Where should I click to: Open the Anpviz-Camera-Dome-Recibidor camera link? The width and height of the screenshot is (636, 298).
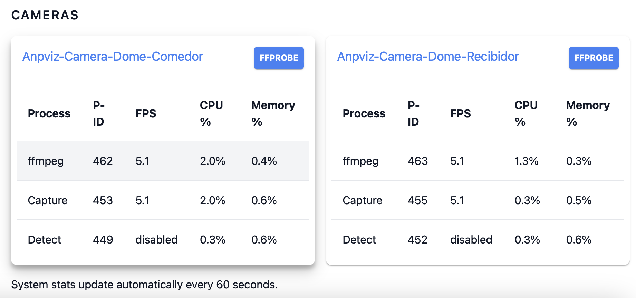427,57
